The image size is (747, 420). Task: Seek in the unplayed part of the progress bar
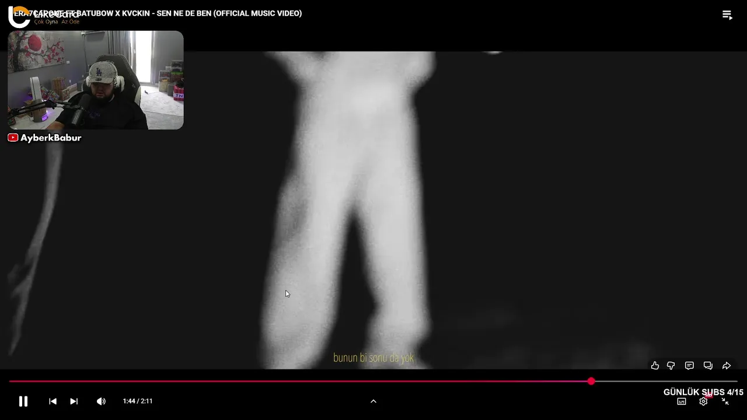tap(665, 381)
